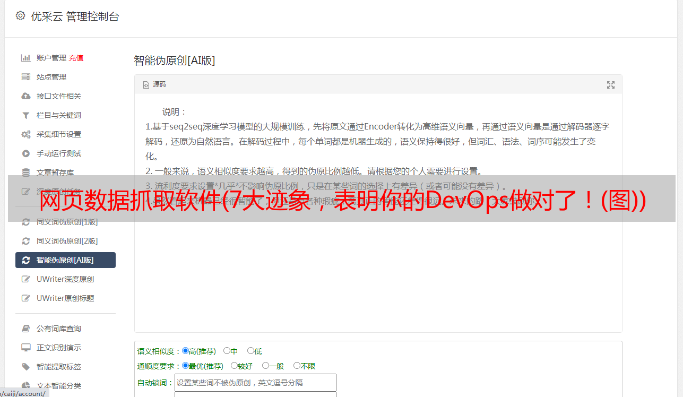Click the 说明： line in the editor
The image size is (683, 397).
(174, 112)
